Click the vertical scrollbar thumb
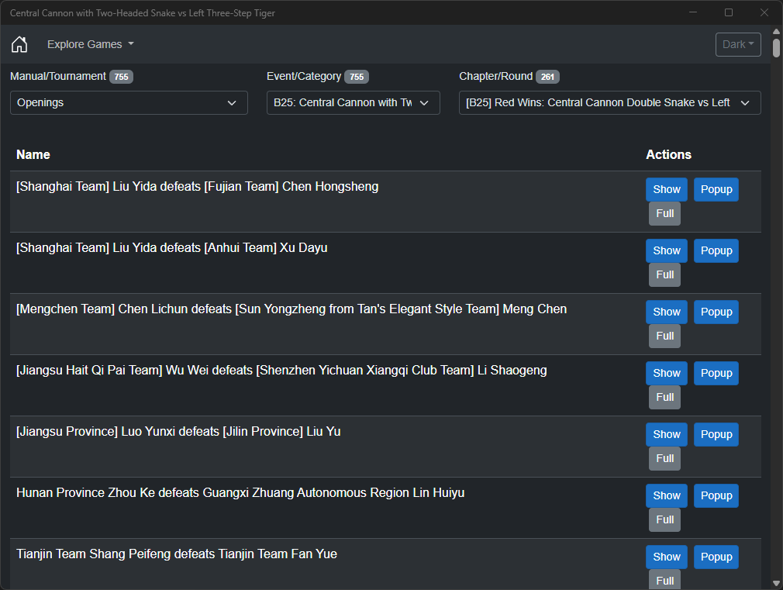 pyautogui.click(x=776, y=48)
